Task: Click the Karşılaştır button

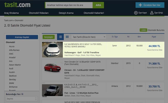Action: 49,37
